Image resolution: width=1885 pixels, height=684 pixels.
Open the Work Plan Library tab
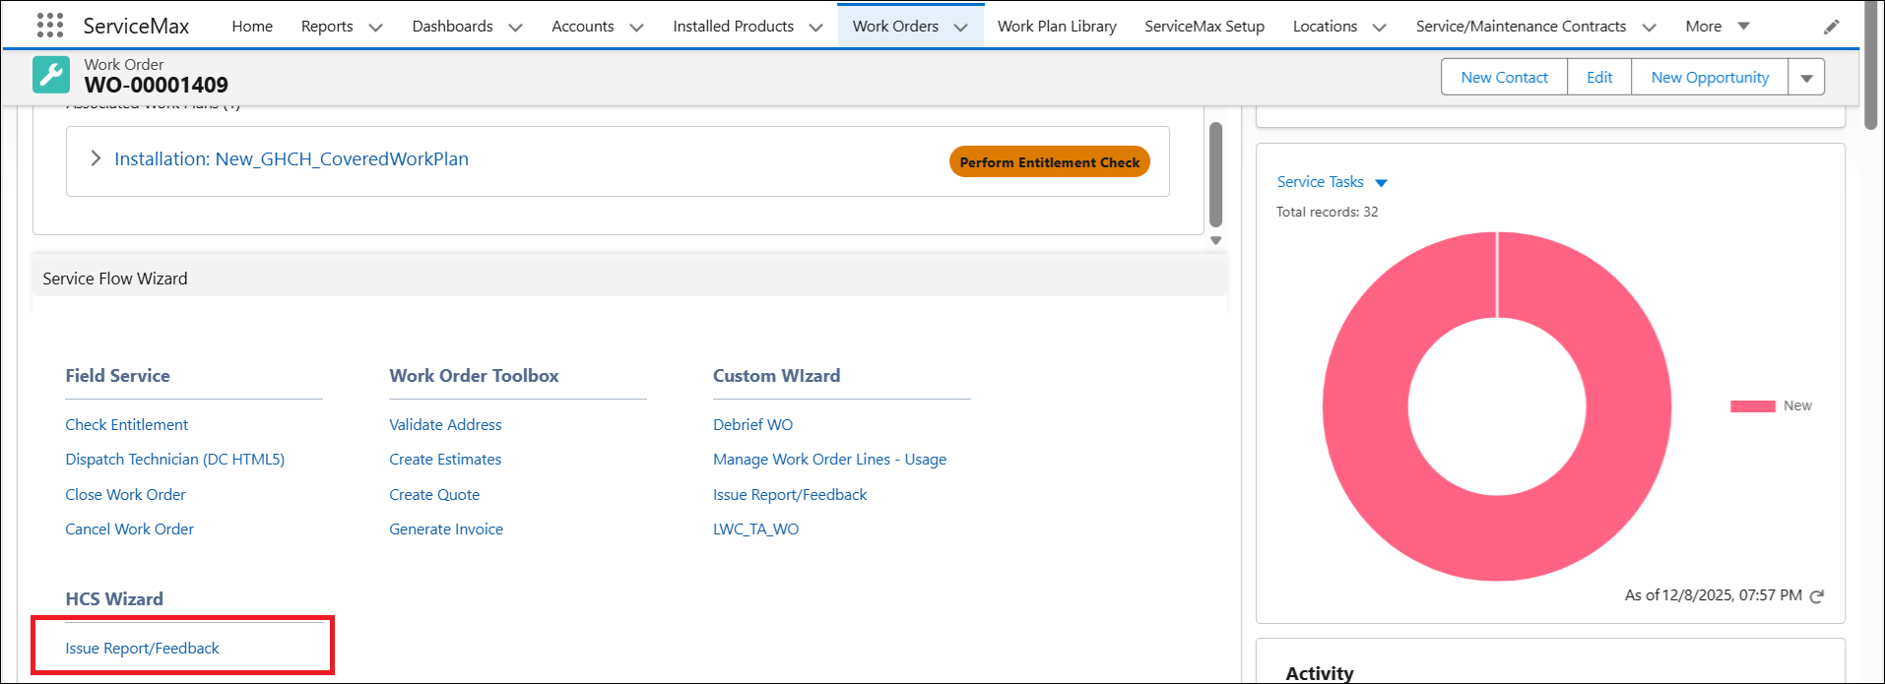[x=1057, y=27]
